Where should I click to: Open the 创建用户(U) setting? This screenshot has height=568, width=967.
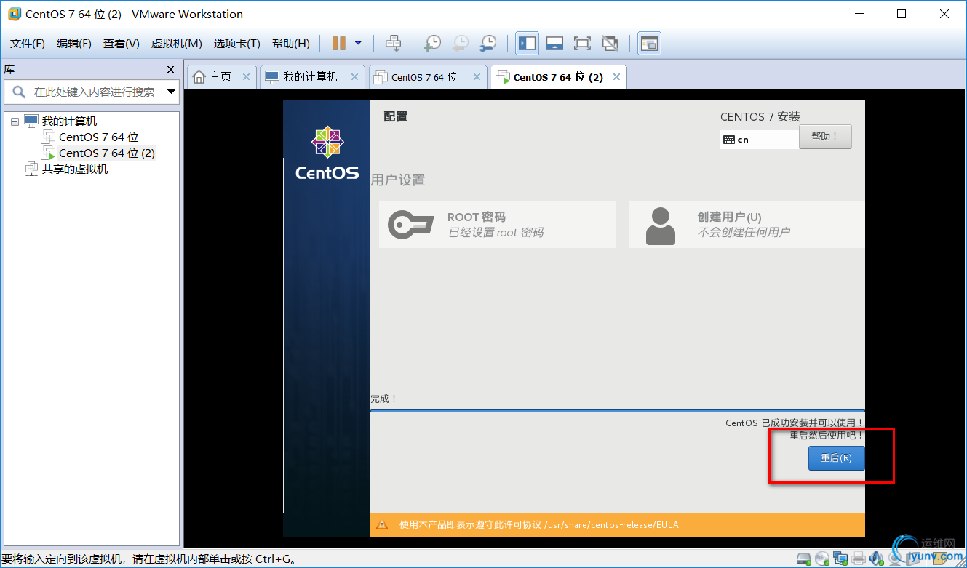[747, 225]
